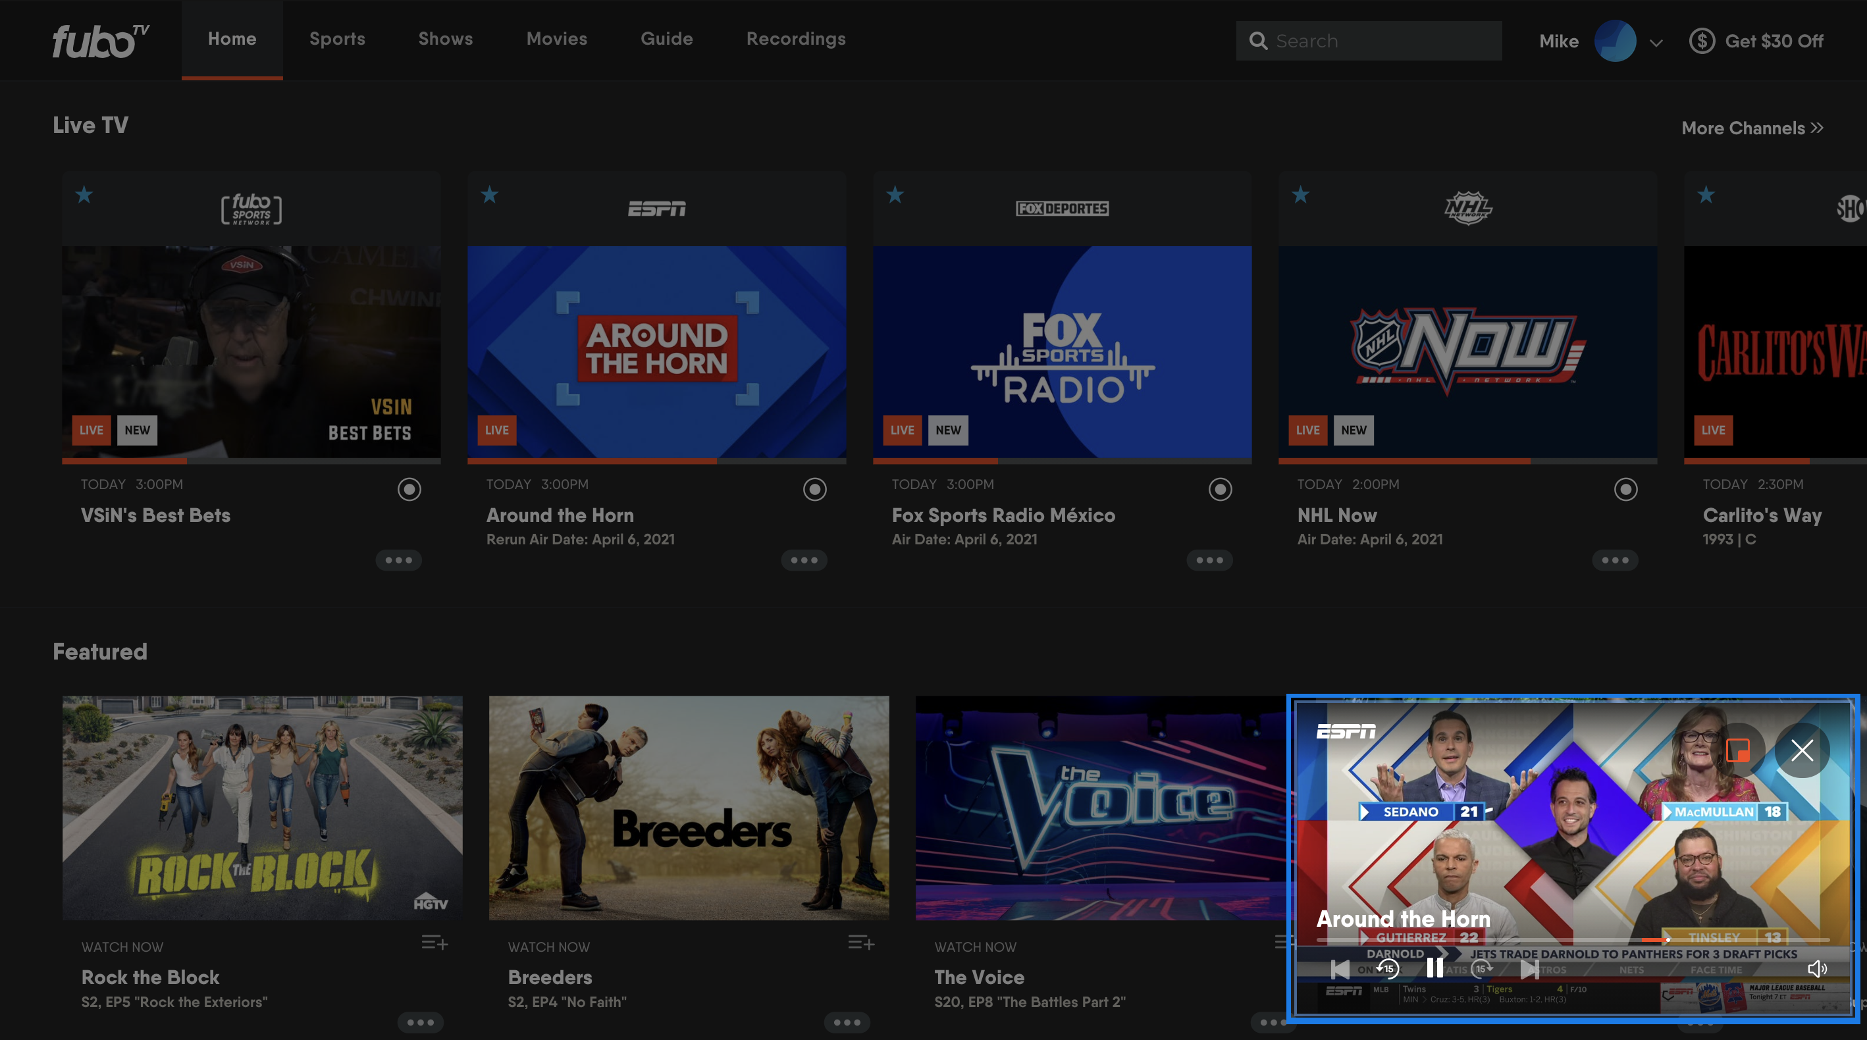Add Rock the Block to my list
This screenshot has height=1040, width=1867.
pyautogui.click(x=435, y=942)
